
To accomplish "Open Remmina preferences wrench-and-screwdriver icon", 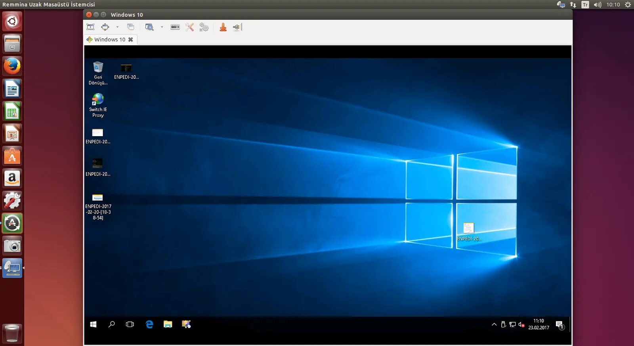I will coord(190,27).
